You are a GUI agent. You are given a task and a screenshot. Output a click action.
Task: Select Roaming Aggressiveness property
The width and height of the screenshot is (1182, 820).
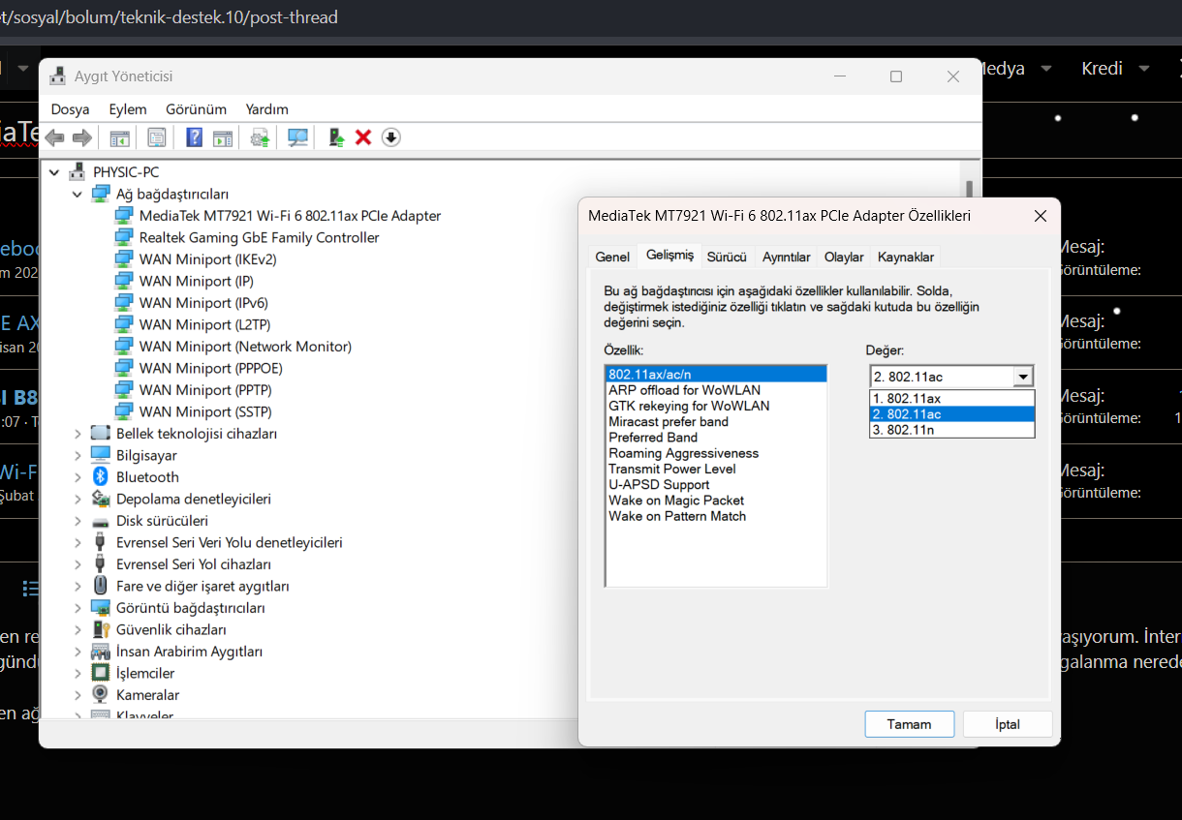click(684, 453)
